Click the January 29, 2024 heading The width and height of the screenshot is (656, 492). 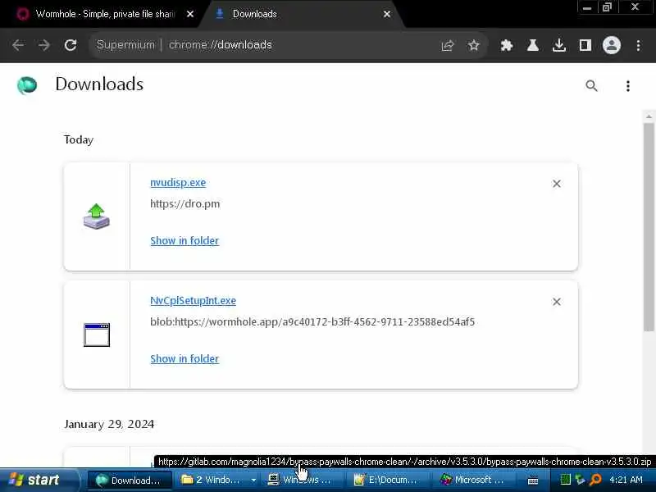[x=109, y=424]
